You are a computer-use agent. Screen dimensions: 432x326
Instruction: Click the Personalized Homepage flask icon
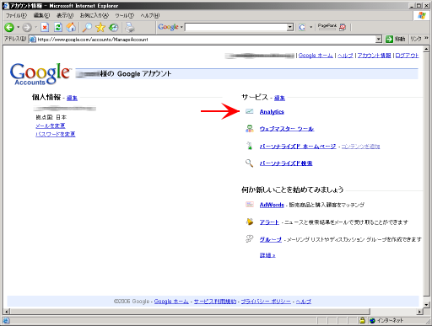click(x=249, y=146)
